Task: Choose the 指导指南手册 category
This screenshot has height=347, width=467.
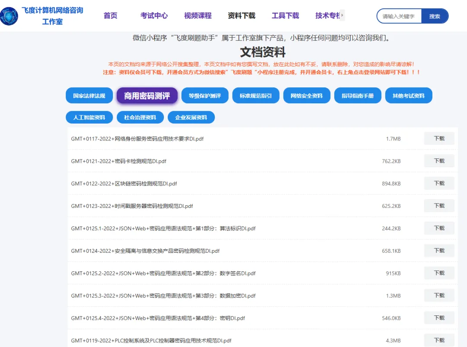Action: (x=358, y=96)
